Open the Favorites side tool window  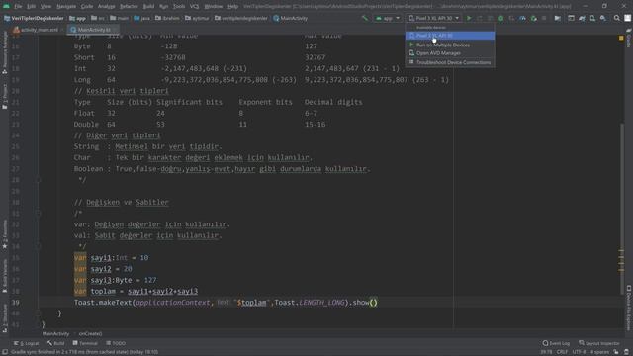point(4,234)
